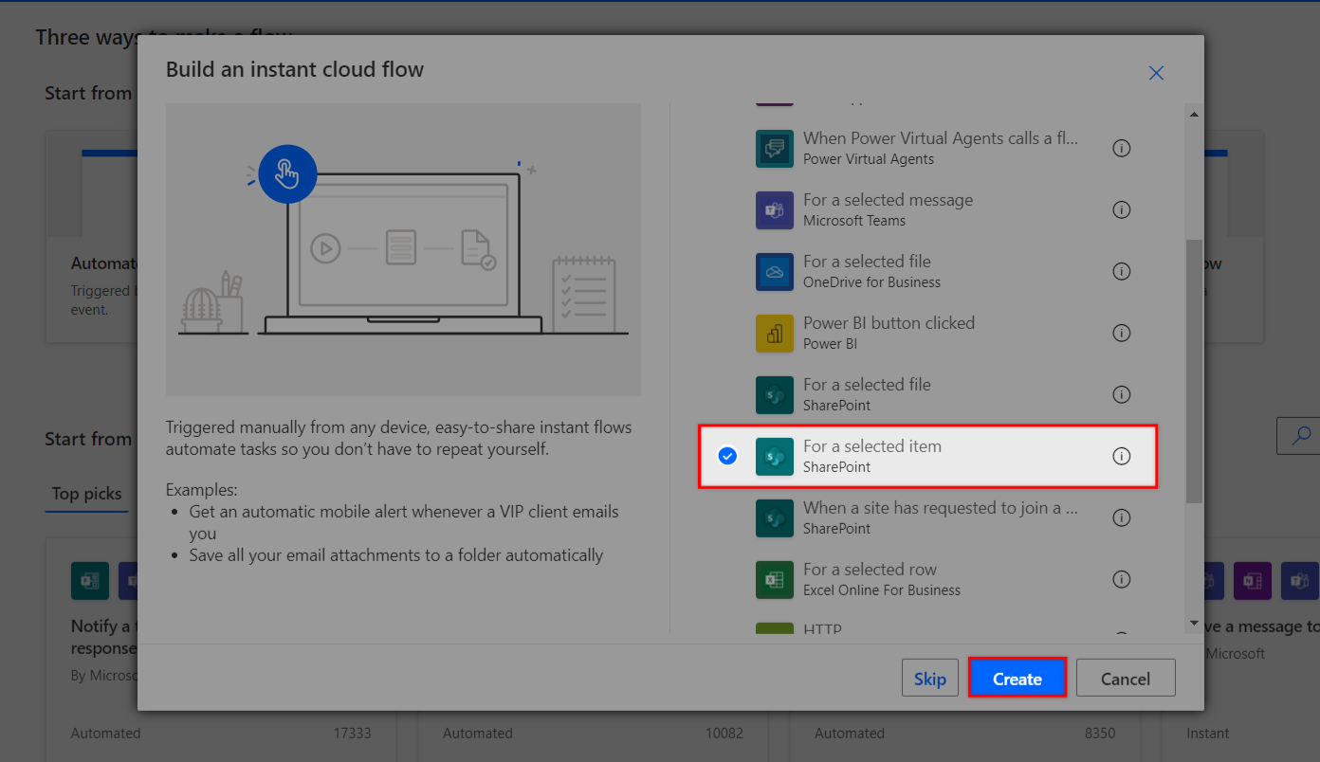The height and width of the screenshot is (762, 1320).
Task: Show info for selected message trigger
Action: click(x=1121, y=210)
